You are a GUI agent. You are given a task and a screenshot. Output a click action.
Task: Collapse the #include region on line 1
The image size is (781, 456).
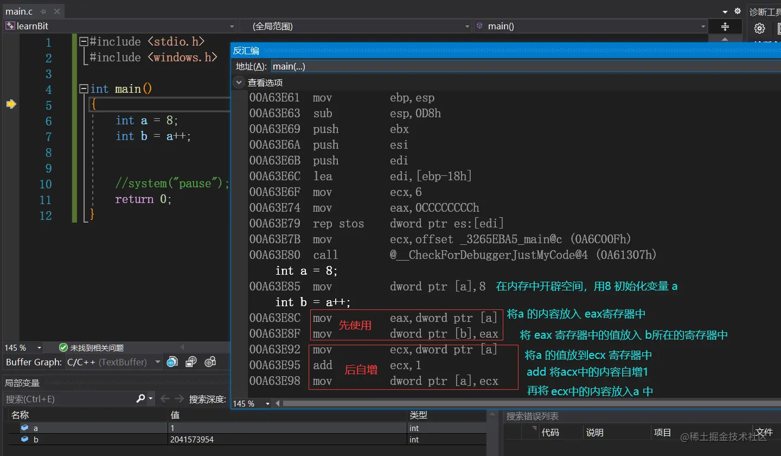(83, 41)
